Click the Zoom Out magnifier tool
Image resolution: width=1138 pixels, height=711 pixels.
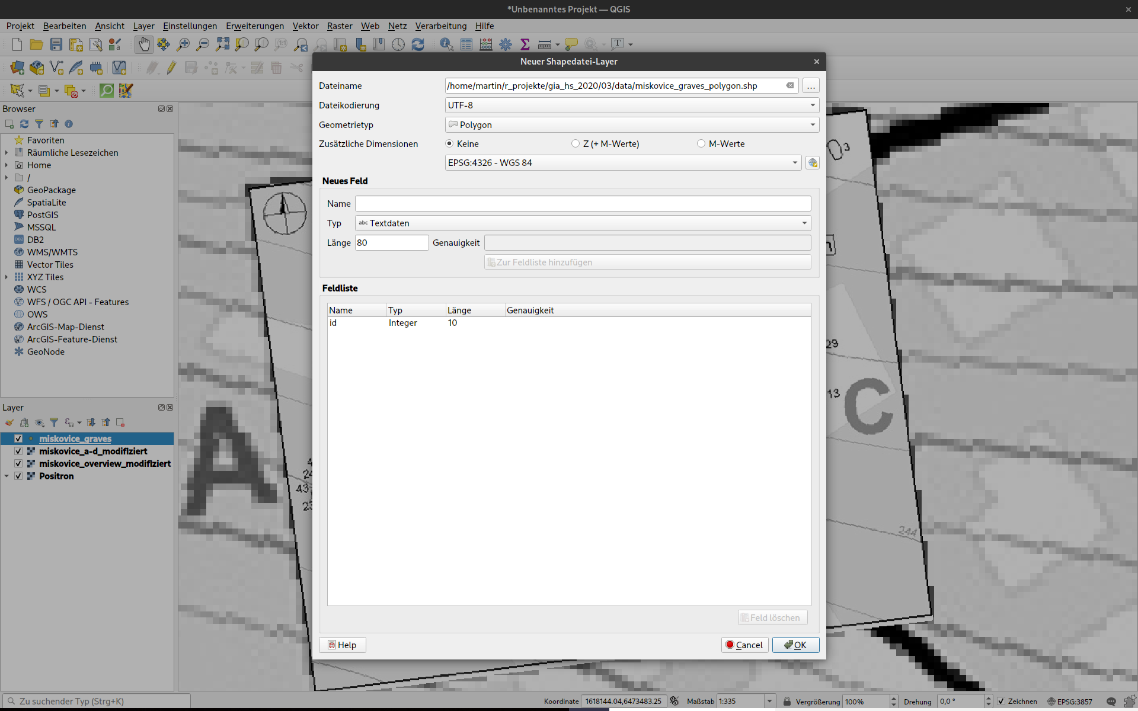tap(203, 44)
